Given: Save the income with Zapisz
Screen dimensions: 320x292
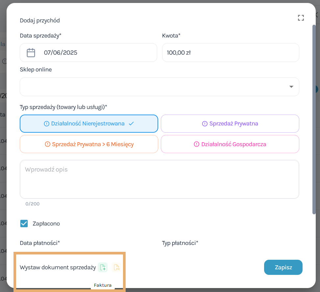Looking at the screenshot, I should coord(283,267).
